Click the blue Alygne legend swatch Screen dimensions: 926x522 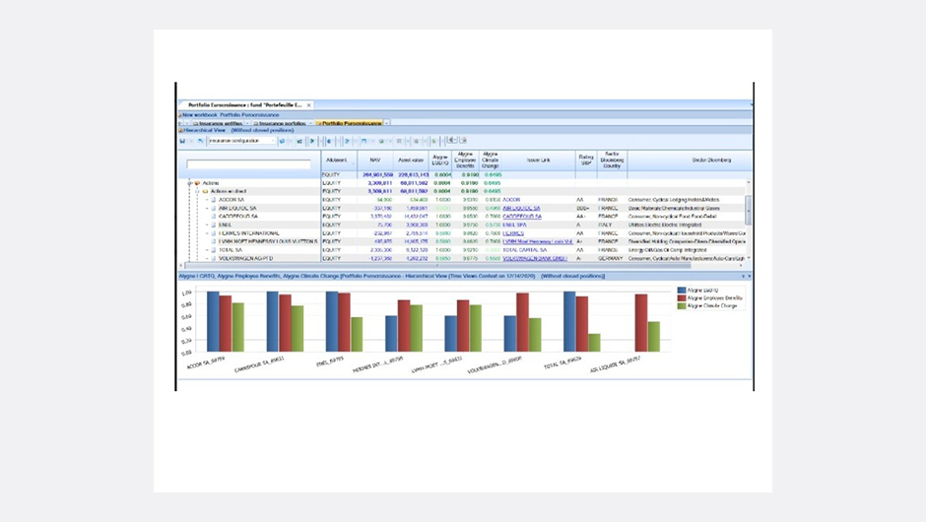[x=682, y=291]
